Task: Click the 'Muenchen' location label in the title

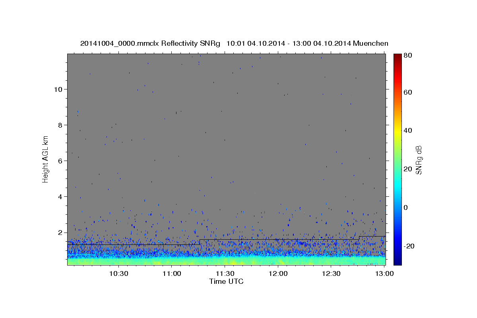Action: pyautogui.click(x=371, y=43)
